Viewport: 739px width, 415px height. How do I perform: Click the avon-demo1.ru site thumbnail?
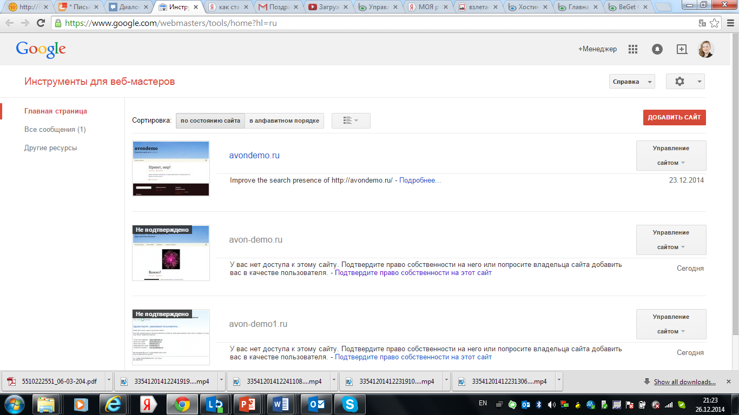click(171, 337)
